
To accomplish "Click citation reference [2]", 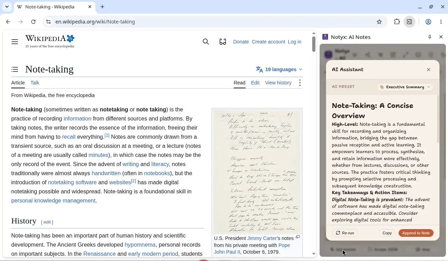I will 133,181.
